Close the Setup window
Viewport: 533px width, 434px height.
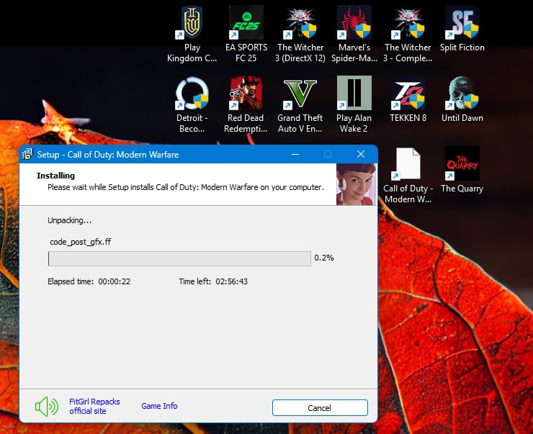(x=361, y=154)
